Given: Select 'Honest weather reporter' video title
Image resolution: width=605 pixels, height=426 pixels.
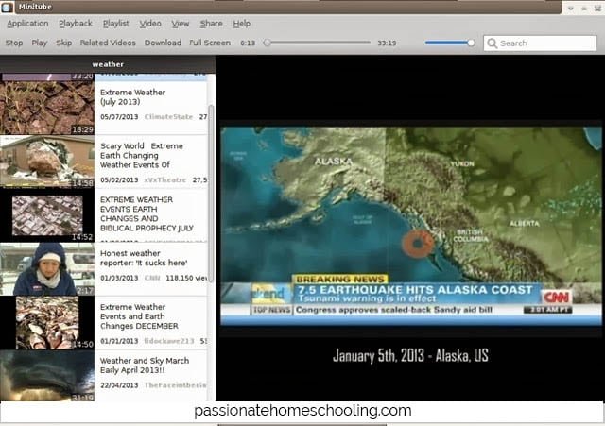Looking at the screenshot, I should [144, 258].
